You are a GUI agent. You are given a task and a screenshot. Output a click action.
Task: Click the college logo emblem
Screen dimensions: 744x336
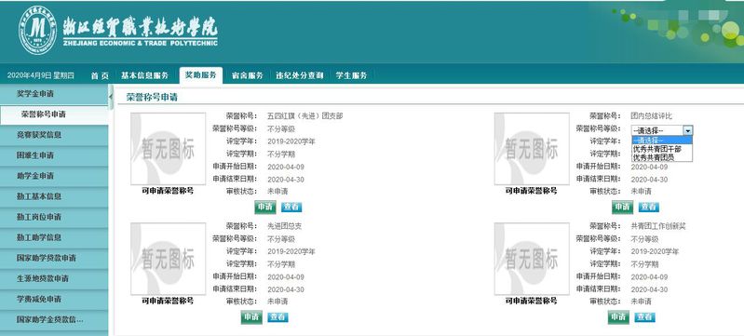(x=37, y=30)
